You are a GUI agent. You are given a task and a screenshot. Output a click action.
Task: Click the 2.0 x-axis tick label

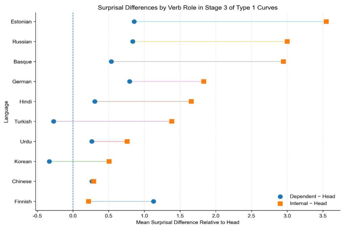pyautogui.click(x=216, y=216)
